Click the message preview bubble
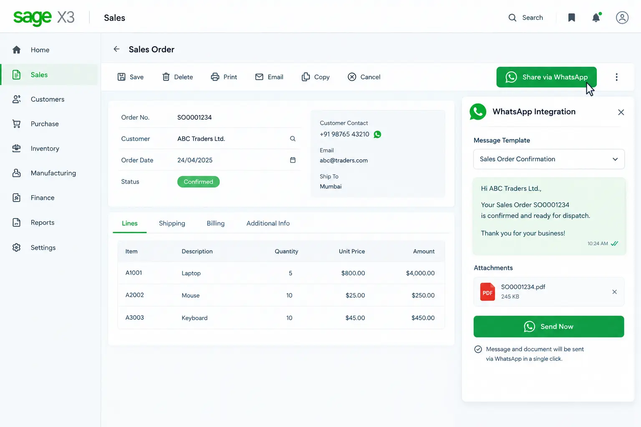Viewport: 641px width, 427px height. [549, 216]
